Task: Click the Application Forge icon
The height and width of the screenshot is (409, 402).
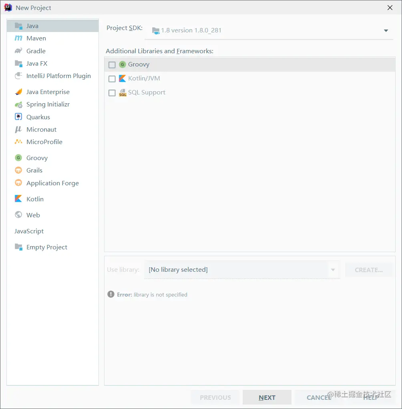Action: pos(18,182)
